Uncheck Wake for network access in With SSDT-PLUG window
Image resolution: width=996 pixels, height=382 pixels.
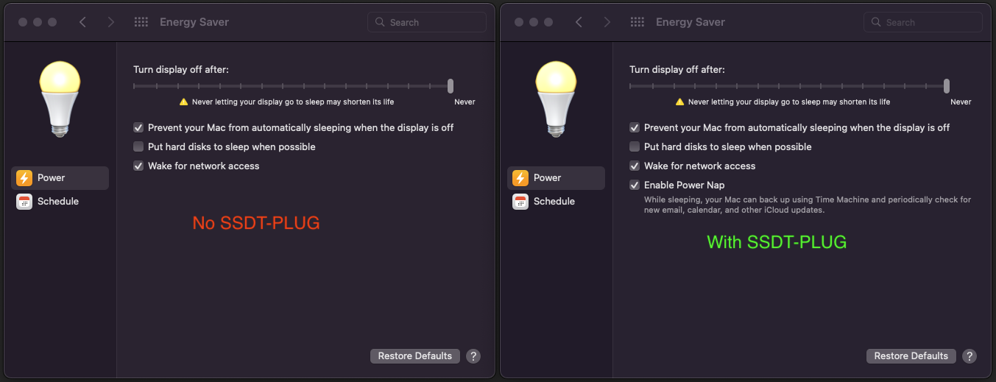tap(635, 166)
